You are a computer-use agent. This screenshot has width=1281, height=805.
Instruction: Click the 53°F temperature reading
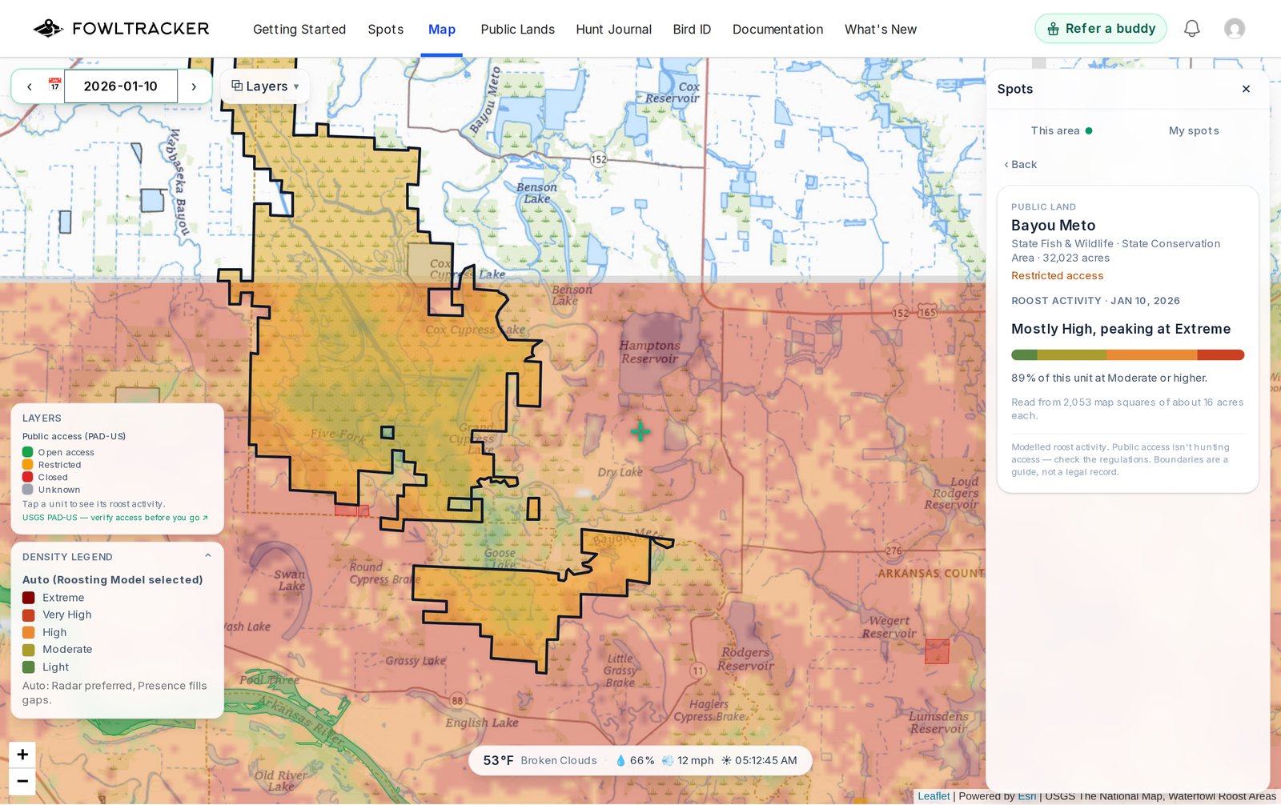click(498, 760)
